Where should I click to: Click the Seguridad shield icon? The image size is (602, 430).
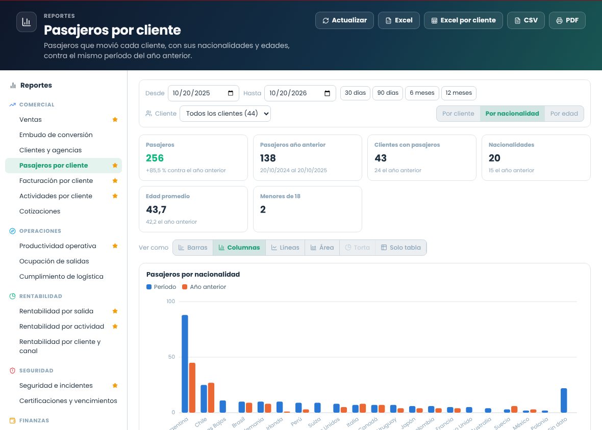(13, 370)
